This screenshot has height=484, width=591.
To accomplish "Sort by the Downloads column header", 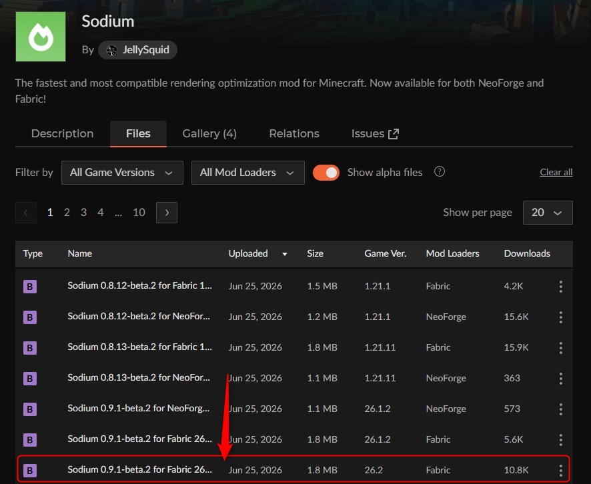I will point(527,253).
